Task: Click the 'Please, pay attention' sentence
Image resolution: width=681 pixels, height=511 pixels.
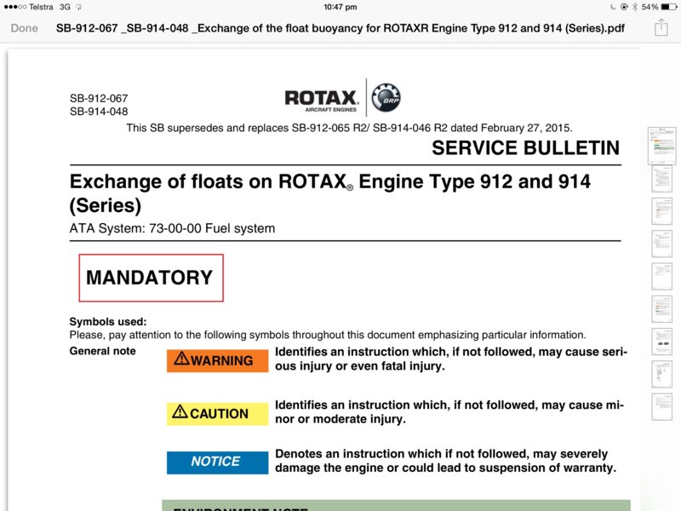Action: 328,335
